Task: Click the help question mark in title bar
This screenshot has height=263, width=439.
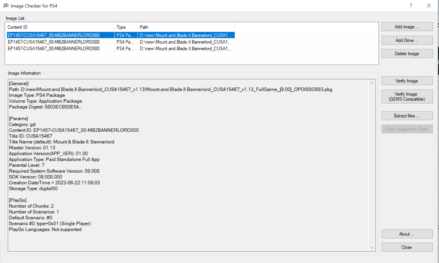Action: [x=411, y=6]
